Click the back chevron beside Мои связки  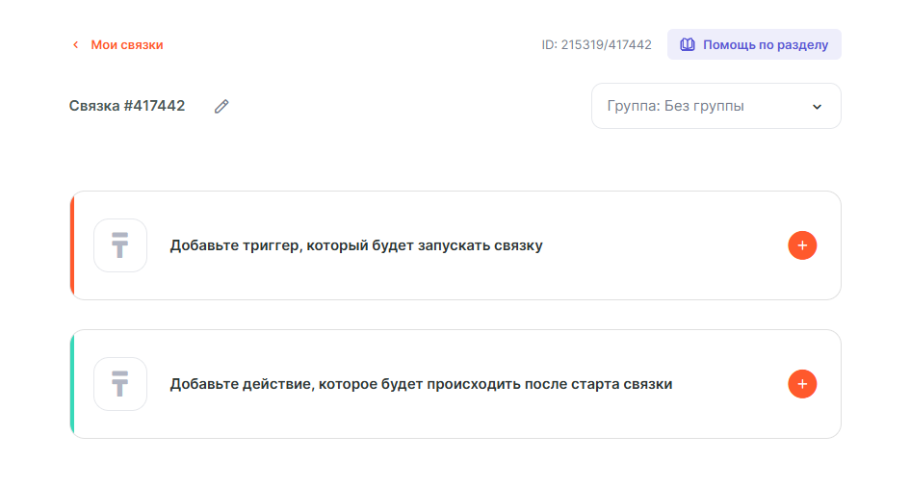point(75,45)
